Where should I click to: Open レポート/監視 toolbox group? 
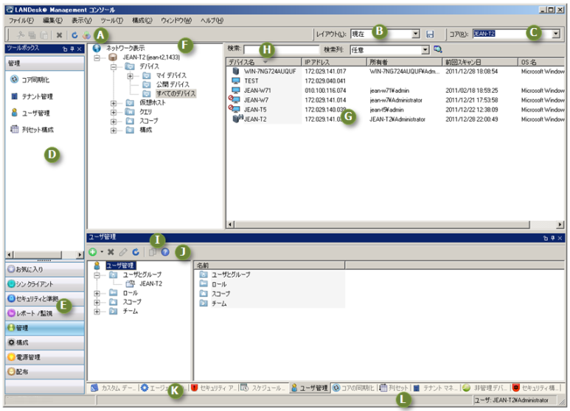45,313
